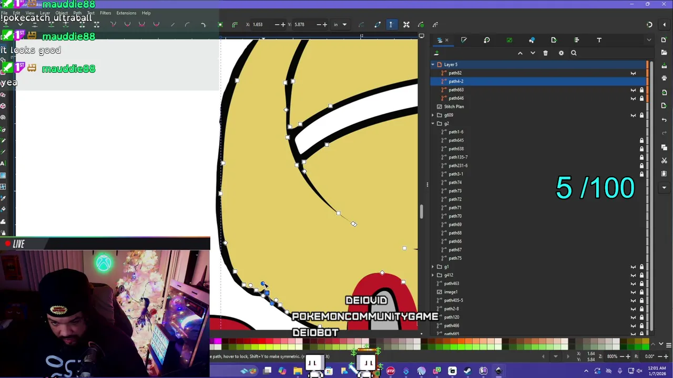The image size is (673, 378).
Task: Open the Text and Font tab icon
Action: coord(599,40)
